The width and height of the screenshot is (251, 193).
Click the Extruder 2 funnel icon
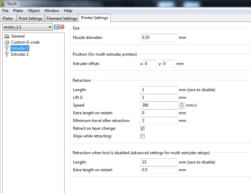pyautogui.click(x=7, y=54)
